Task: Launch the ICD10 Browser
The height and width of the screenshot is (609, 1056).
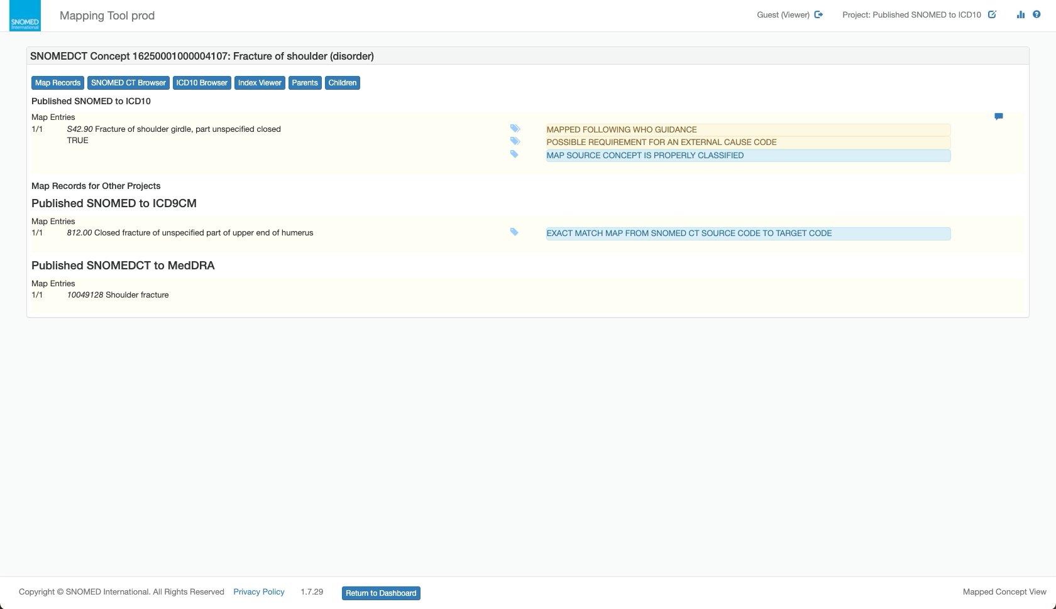Action: [202, 83]
